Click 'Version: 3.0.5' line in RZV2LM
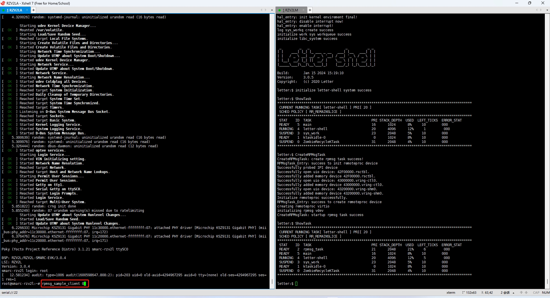 (295, 77)
